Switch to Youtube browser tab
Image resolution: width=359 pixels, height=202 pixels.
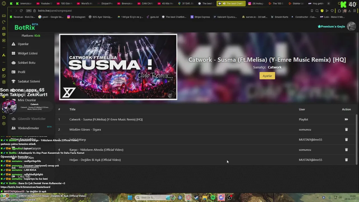[x=44, y=3]
